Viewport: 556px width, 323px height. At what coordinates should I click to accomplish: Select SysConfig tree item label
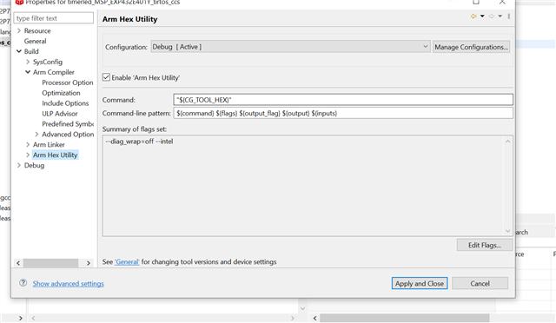click(x=48, y=62)
